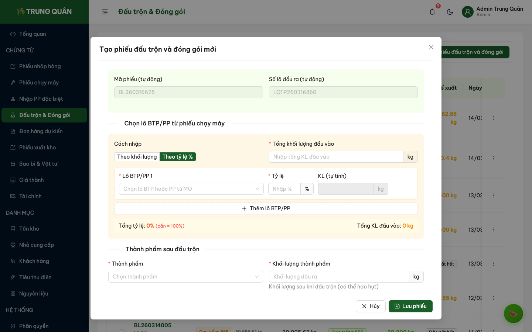Open 'Giá thành' sidebar item
Image resolution: width=532 pixels, height=332 pixels.
click(x=31, y=180)
